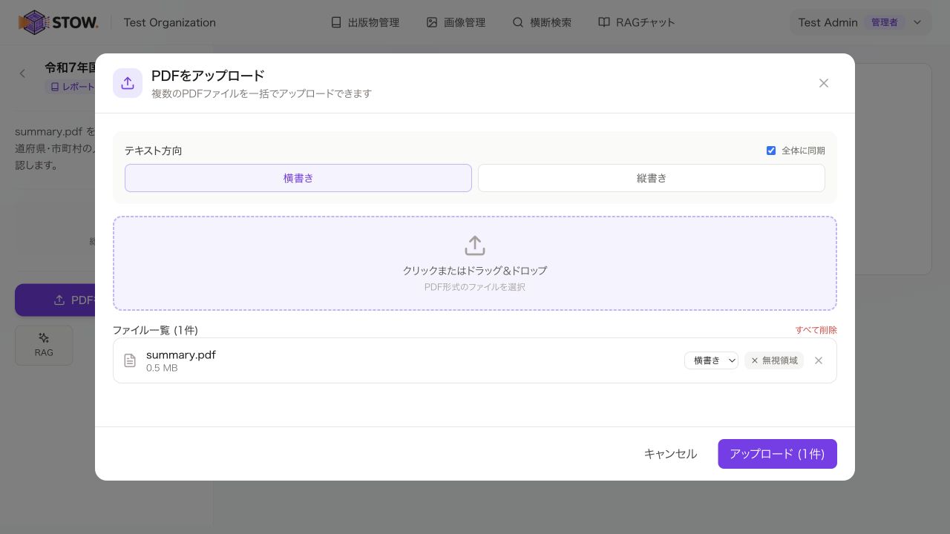
Task: Click the upload icon in the dialog header
Action: tap(128, 83)
